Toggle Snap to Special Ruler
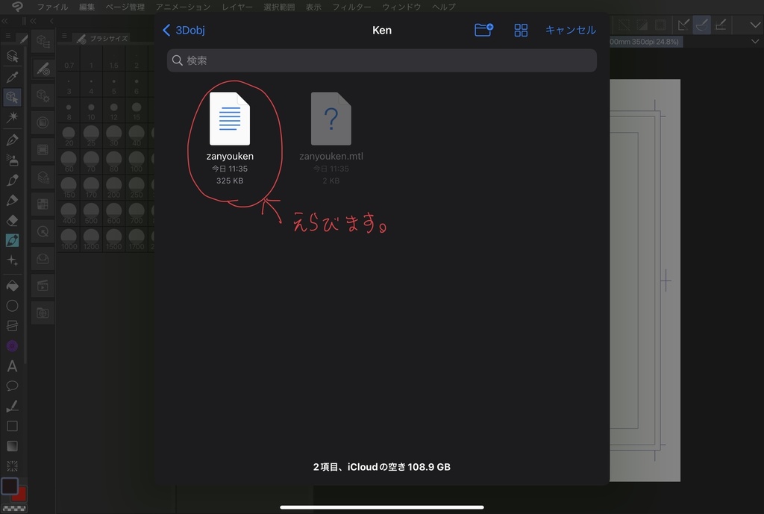Screen dimensions: 764x514 coord(701,25)
